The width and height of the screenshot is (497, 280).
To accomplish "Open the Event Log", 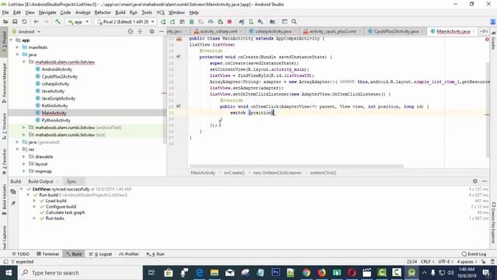I will tap(474, 254).
